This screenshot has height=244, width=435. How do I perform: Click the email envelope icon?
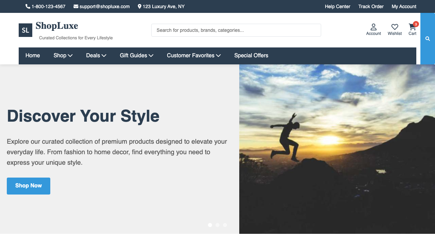(75, 6)
